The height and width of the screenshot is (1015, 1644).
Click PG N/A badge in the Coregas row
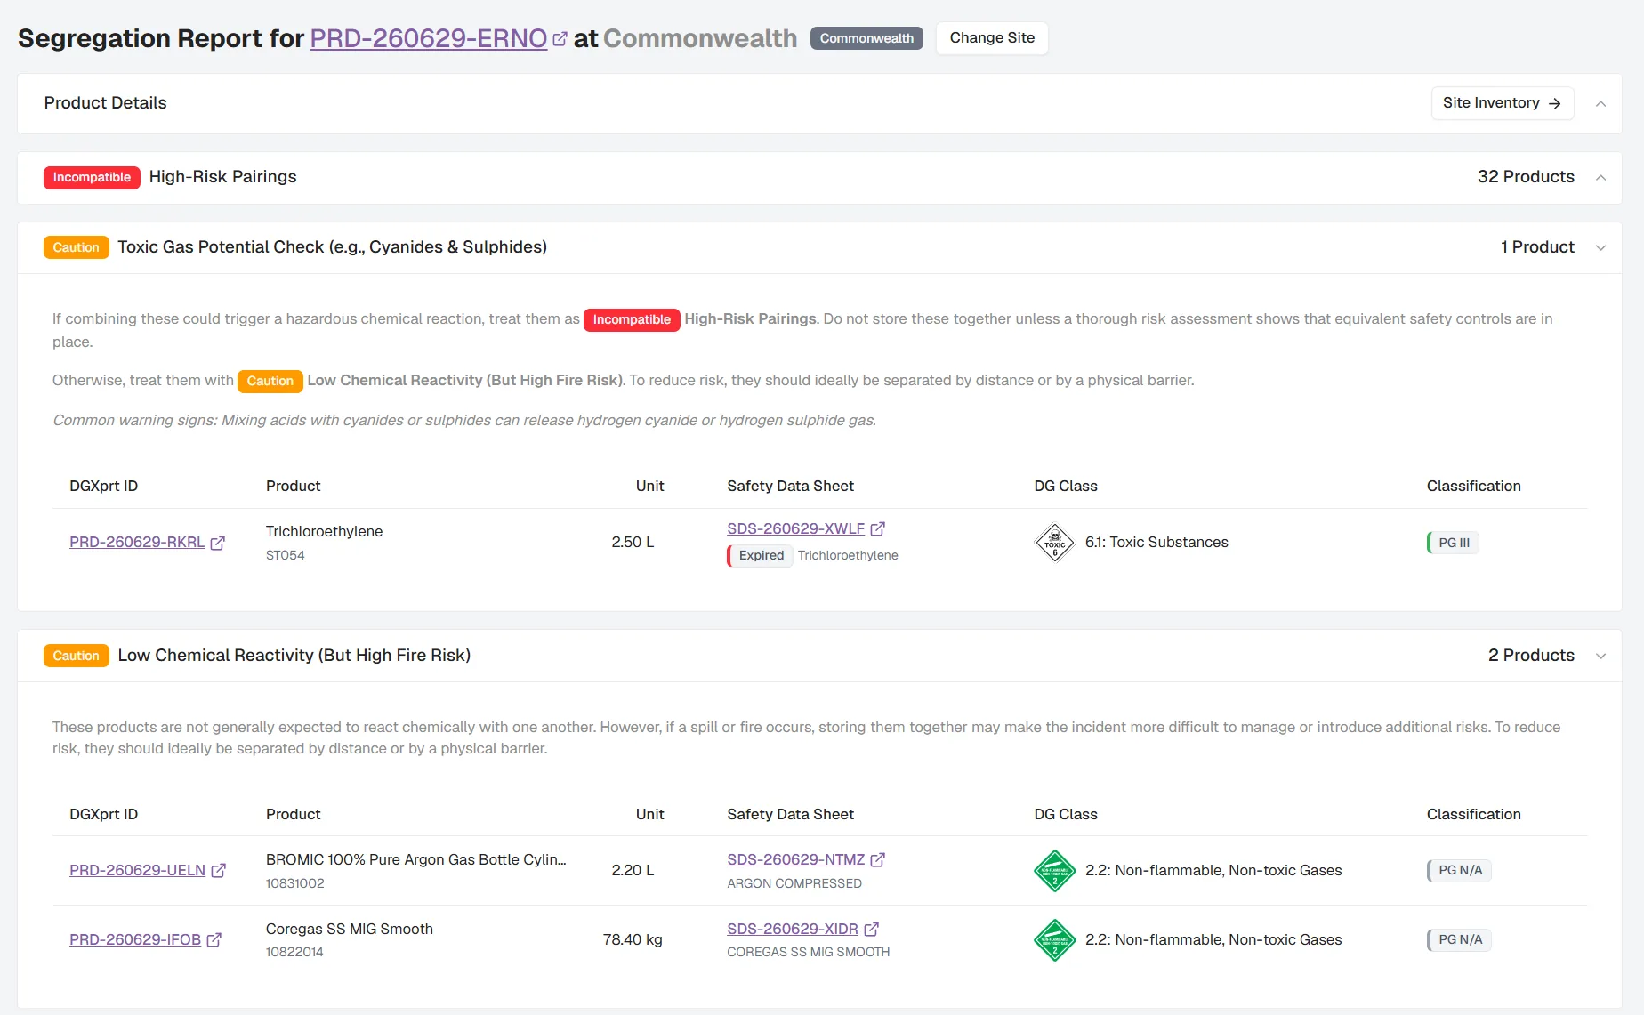point(1460,939)
